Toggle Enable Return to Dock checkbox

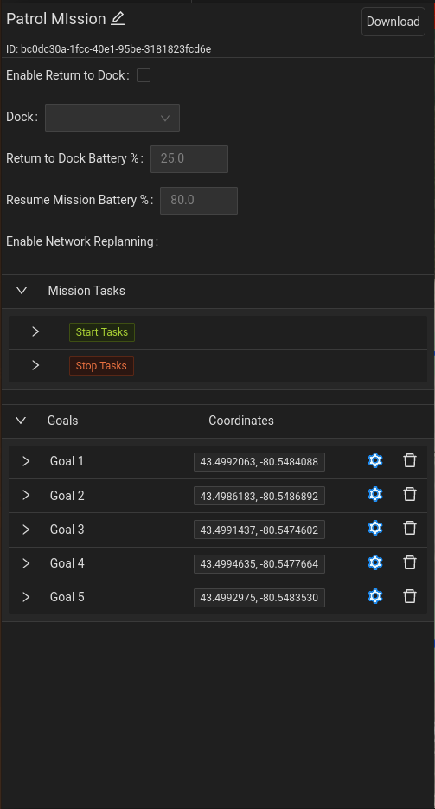(144, 75)
